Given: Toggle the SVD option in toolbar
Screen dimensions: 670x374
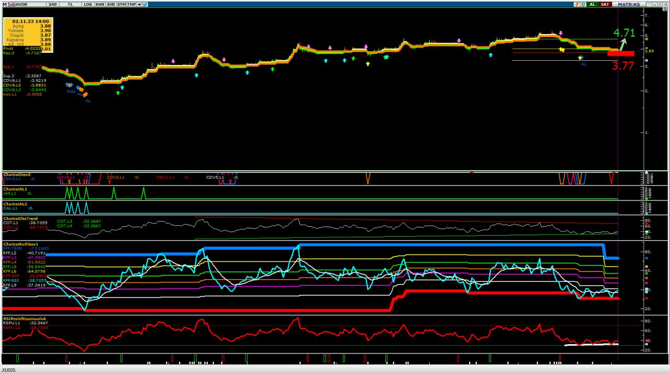Looking at the screenshot, I should (110, 4).
